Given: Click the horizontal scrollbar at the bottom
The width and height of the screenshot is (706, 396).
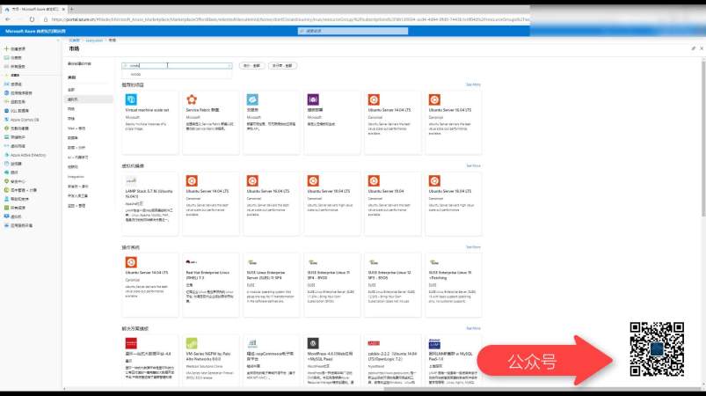Looking at the screenshot, I should 542,389.
